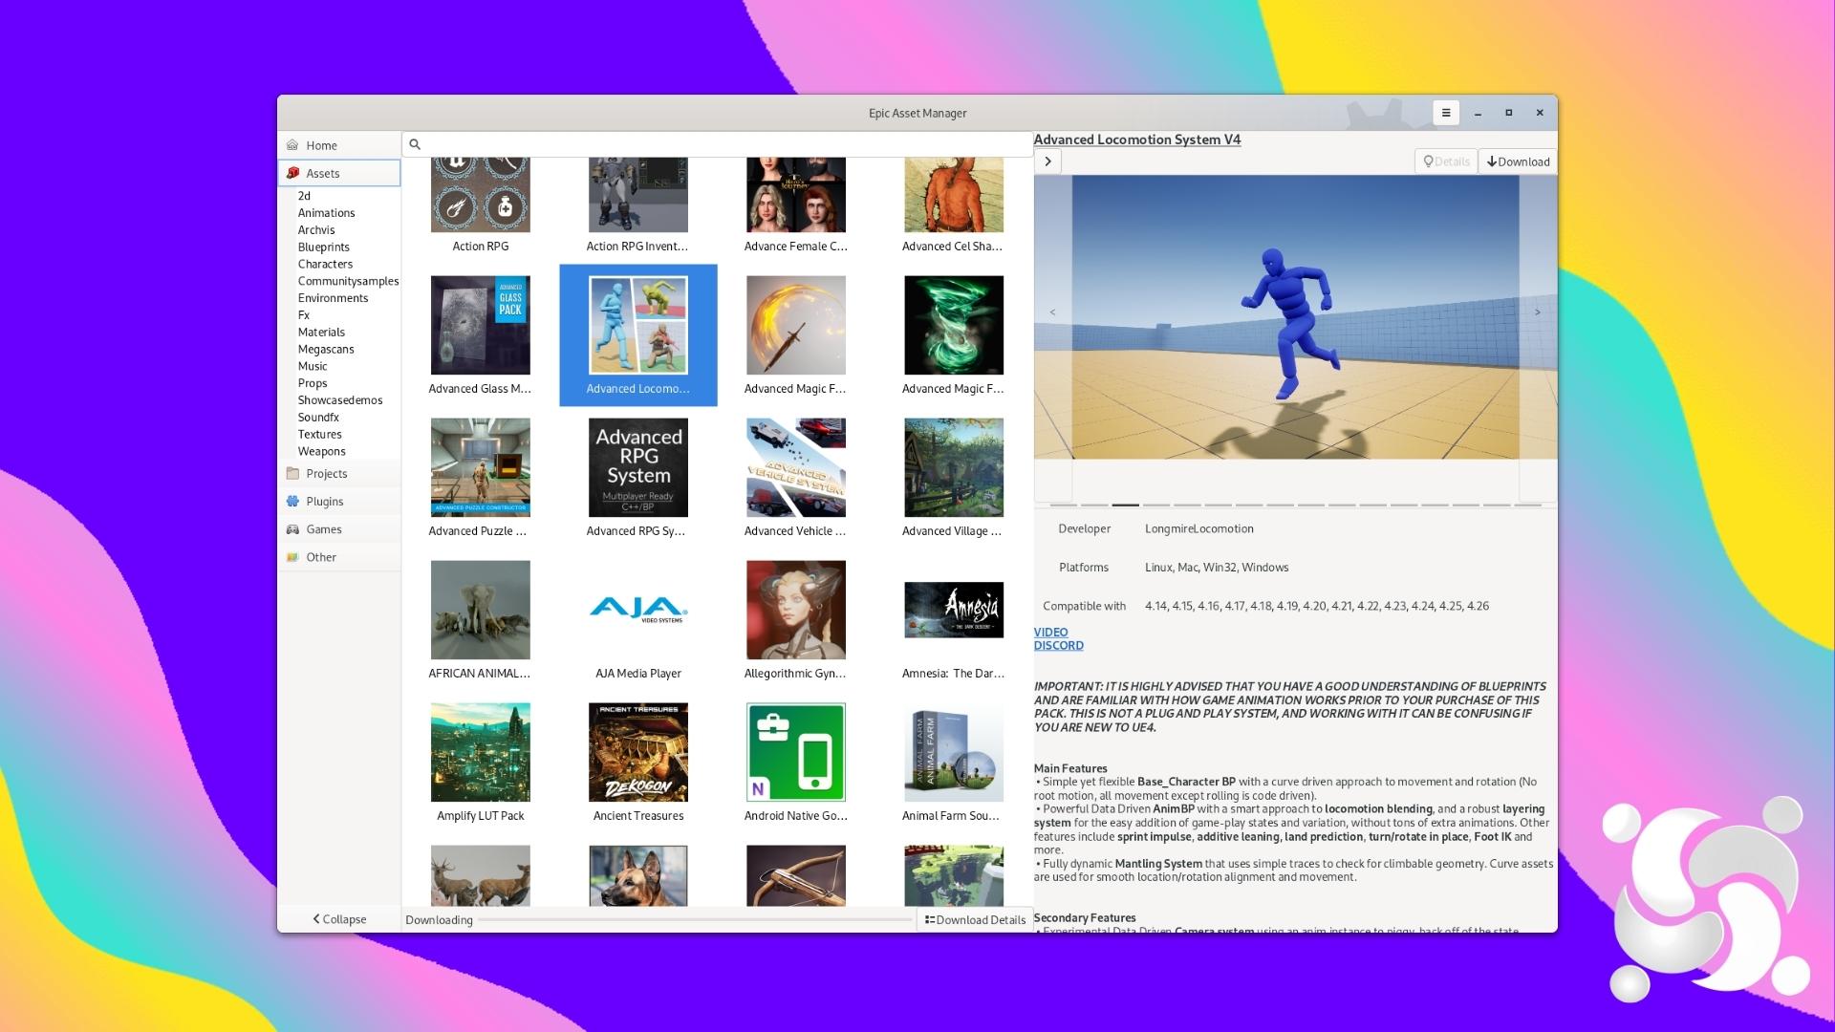The width and height of the screenshot is (1835, 1032).
Task: Select Animal Farm Sounds asset
Action: [953, 763]
